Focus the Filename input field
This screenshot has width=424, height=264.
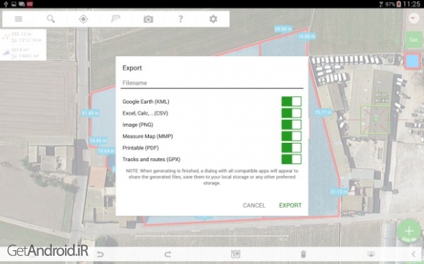212,83
